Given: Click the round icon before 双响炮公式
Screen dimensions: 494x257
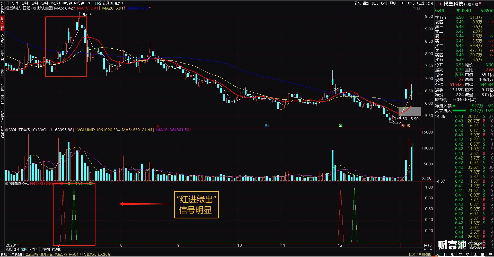Looking at the screenshot, I should tap(7, 184).
